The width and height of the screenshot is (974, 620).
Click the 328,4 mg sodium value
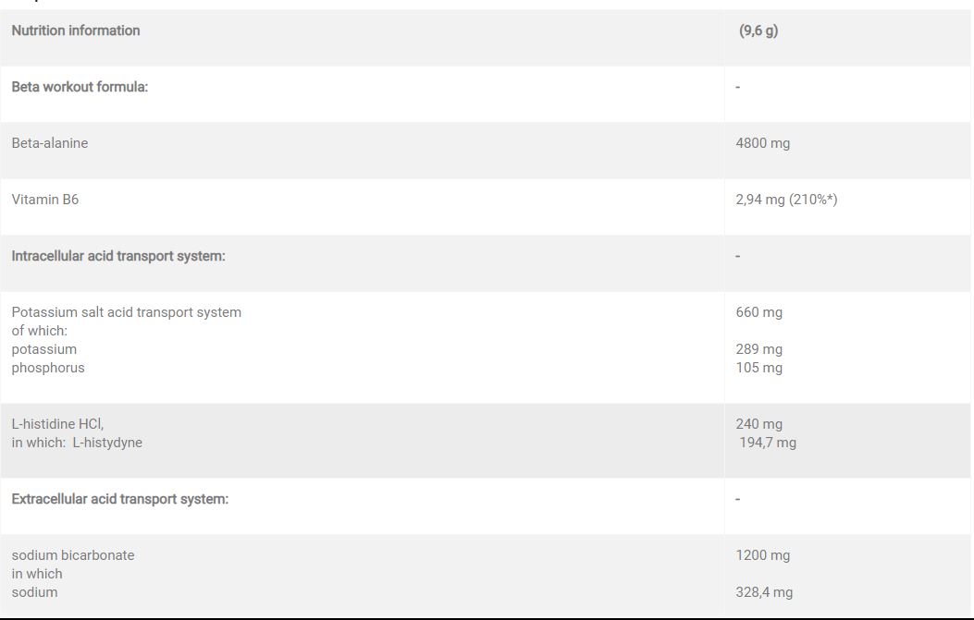pos(764,592)
